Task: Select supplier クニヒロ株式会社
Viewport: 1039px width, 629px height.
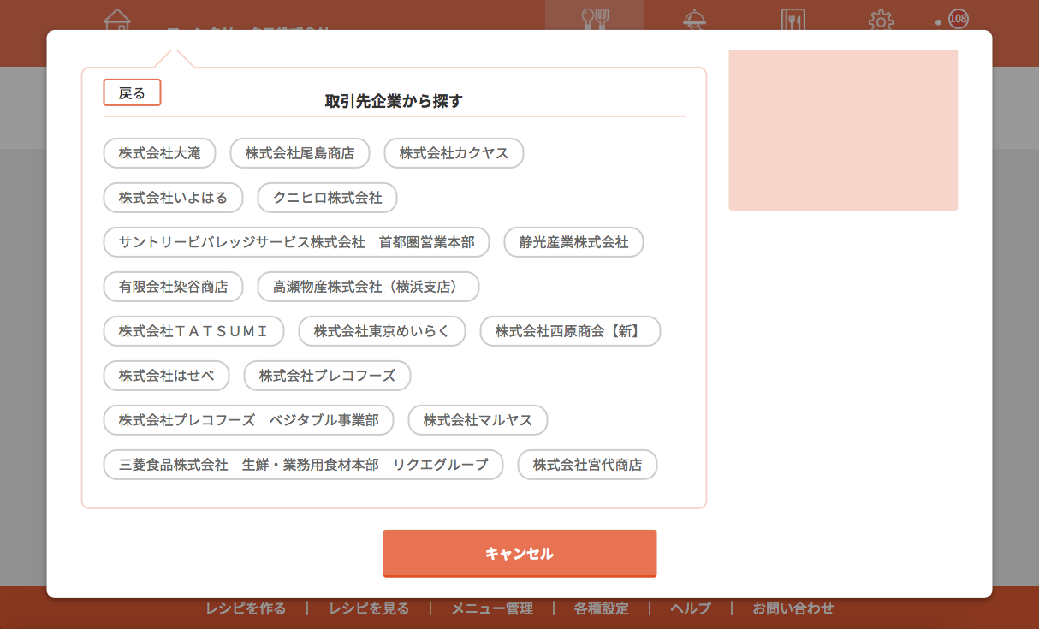Action: pos(328,198)
